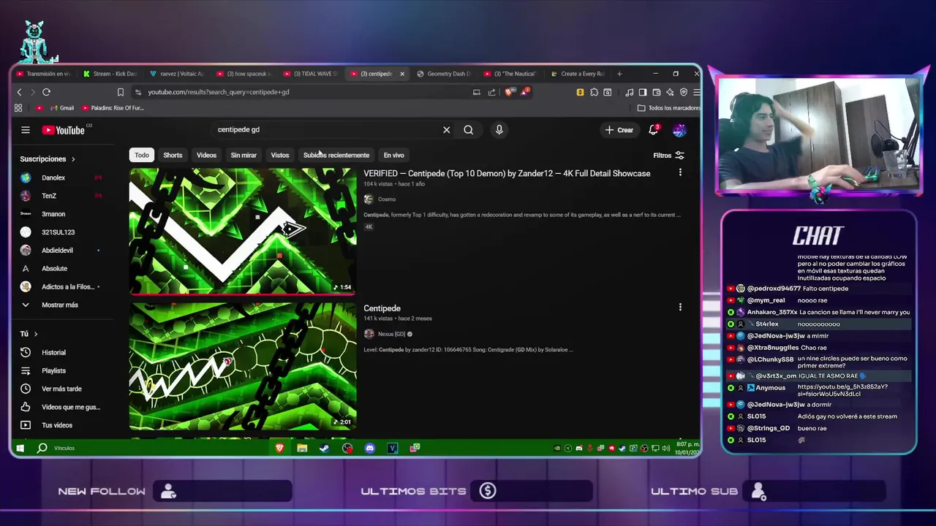Screen dimensions: 936x526
Task: Expand Mostrar más subscriptions
Action: [61, 305]
